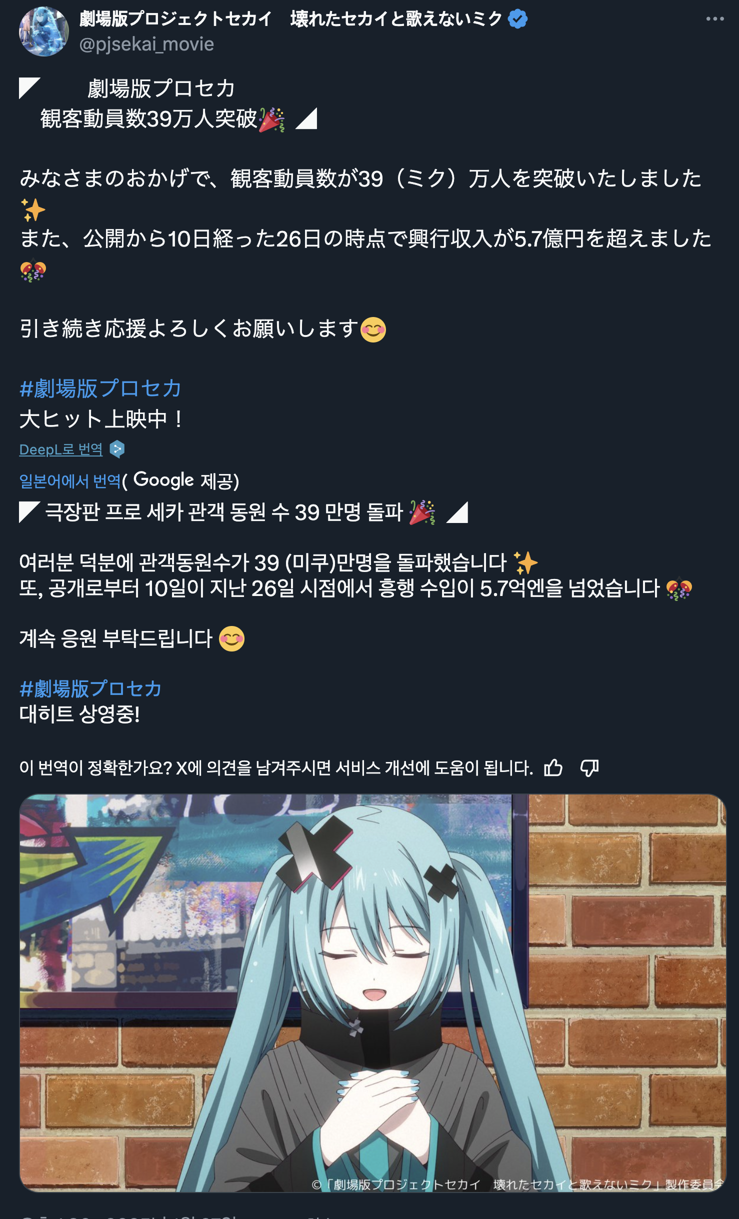Rate translation with thumbs up

(553, 767)
